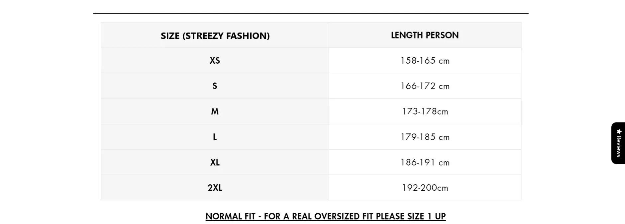Click the 166-172 cm length cell
Screen dimensions: 625x224
425,86
